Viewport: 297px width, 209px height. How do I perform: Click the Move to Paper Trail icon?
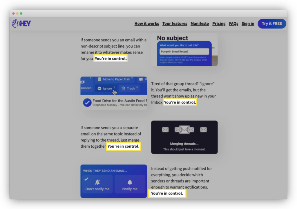(99, 79)
